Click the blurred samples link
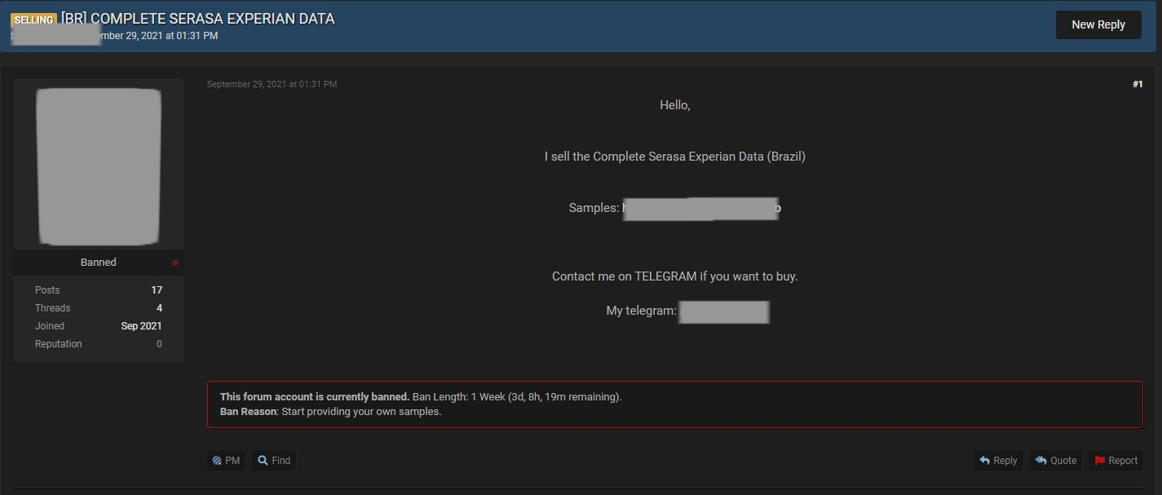Viewport: 1162px width, 495px height. pyautogui.click(x=701, y=209)
